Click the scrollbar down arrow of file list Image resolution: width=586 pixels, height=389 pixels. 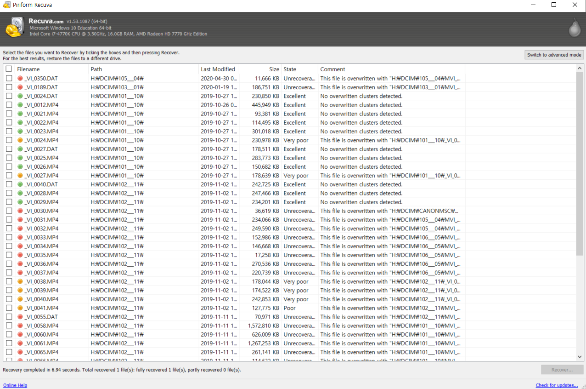click(580, 357)
